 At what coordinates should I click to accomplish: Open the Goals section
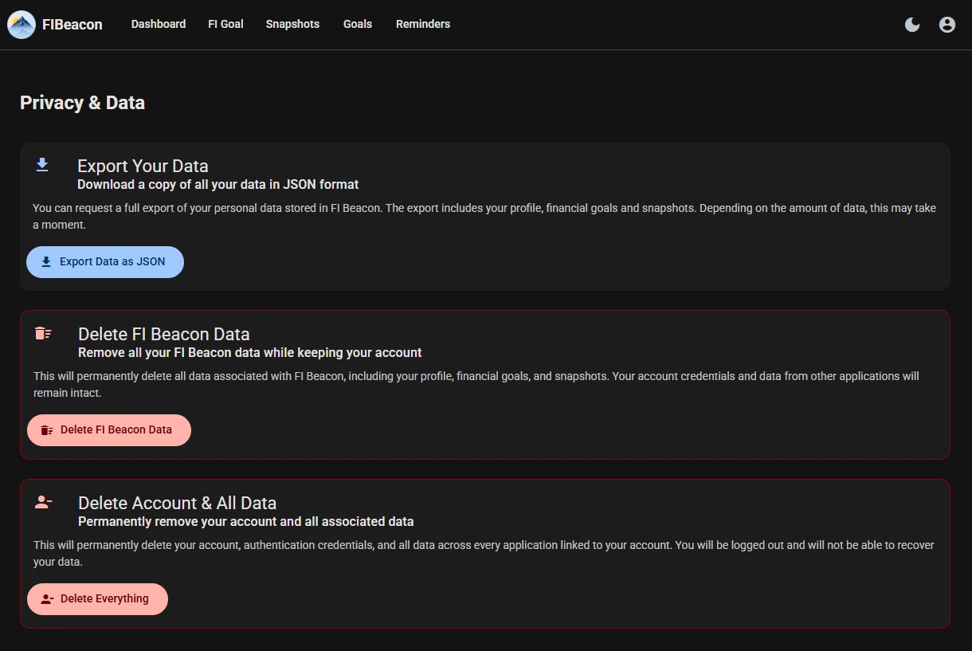tap(357, 24)
